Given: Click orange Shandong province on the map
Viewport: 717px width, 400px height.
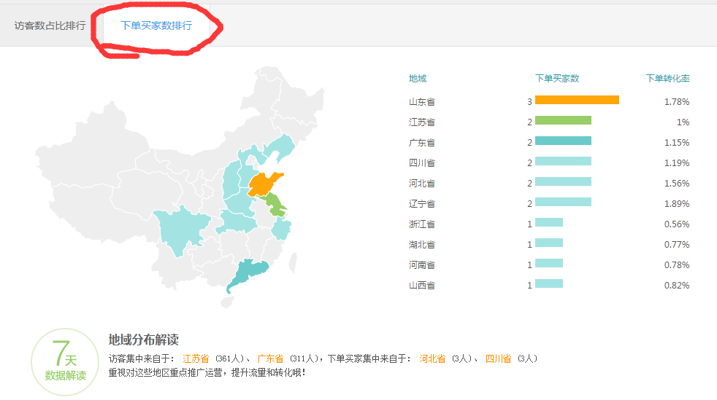Looking at the screenshot, I should (262, 185).
